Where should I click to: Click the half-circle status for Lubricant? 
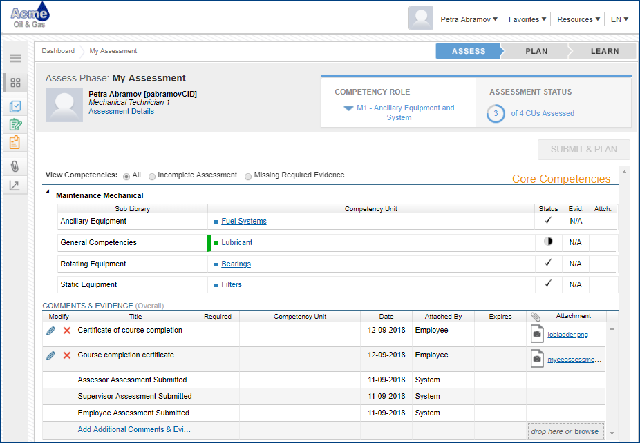coord(548,242)
